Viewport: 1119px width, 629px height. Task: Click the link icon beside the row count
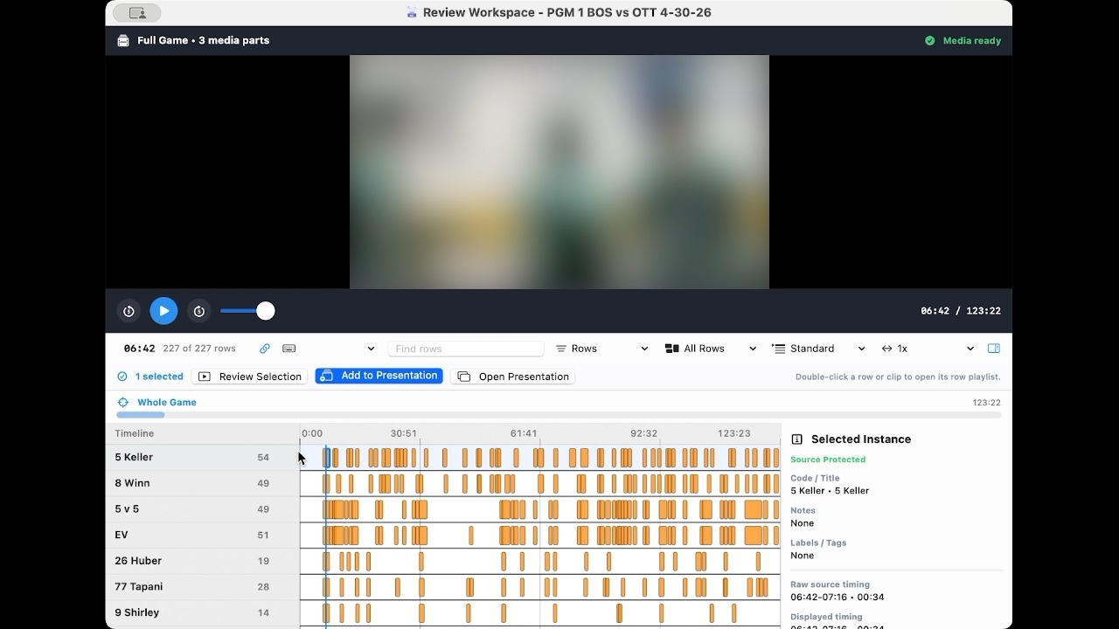pos(265,349)
